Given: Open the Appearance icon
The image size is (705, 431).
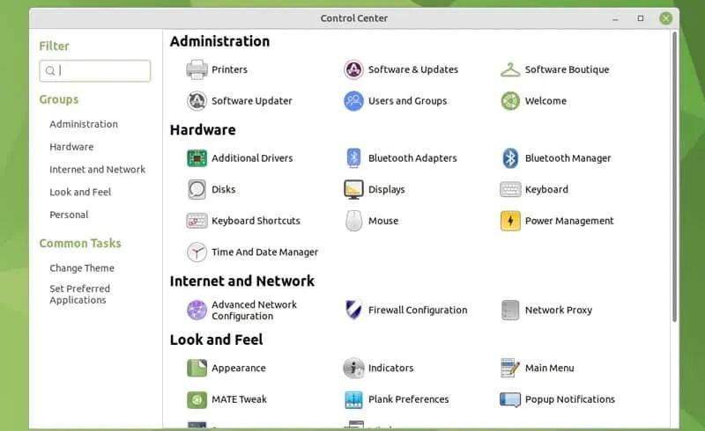Looking at the screenshot, I should (x=197, y=369).
